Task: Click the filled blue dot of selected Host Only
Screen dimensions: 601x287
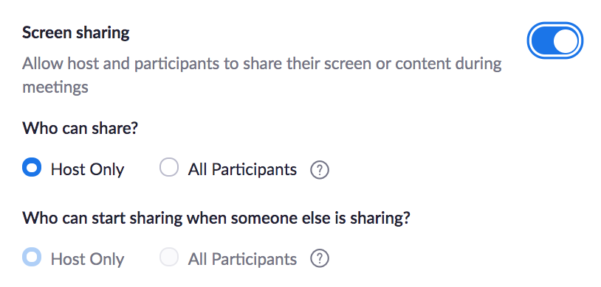Action: coord(32,167)
